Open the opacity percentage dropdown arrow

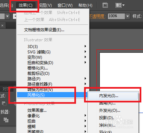click(128, 16)
